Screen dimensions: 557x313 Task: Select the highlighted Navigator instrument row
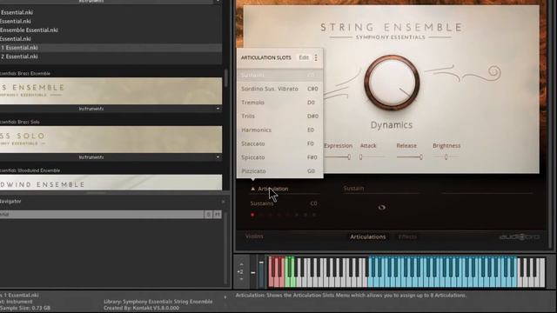coord(102,215)
